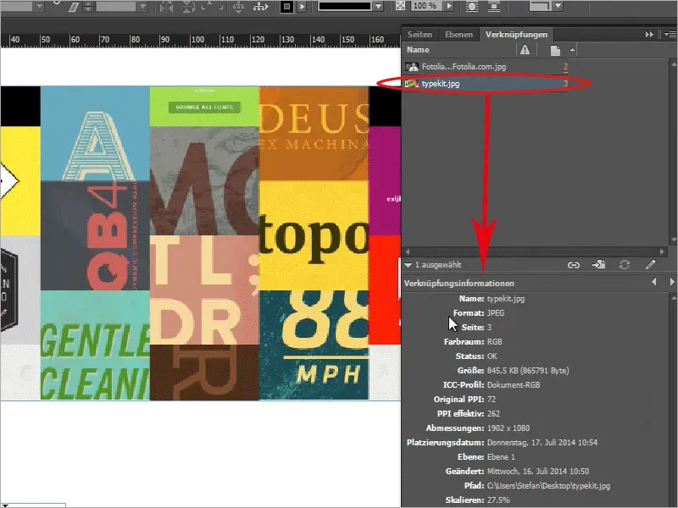Click left arrow of links list scrollbar
The image size is (678, 508).
[x=407, y=251]
